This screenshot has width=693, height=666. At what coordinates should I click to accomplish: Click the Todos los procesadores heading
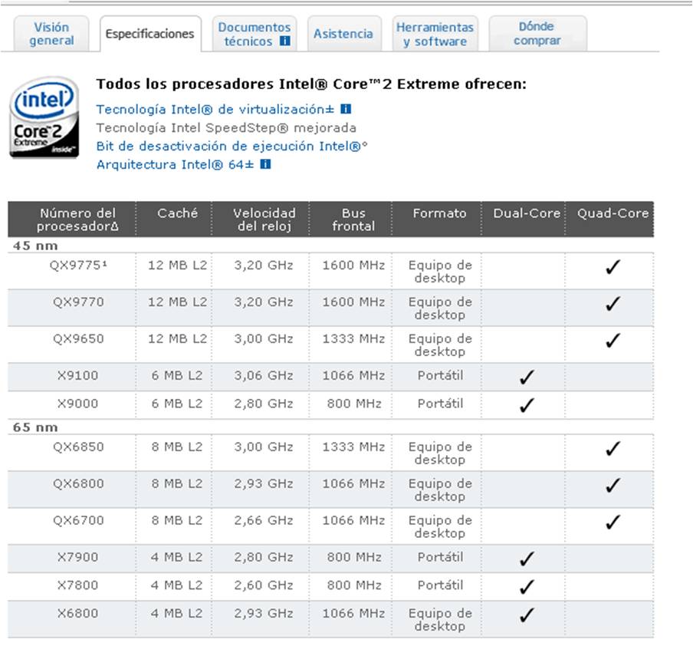311,84
